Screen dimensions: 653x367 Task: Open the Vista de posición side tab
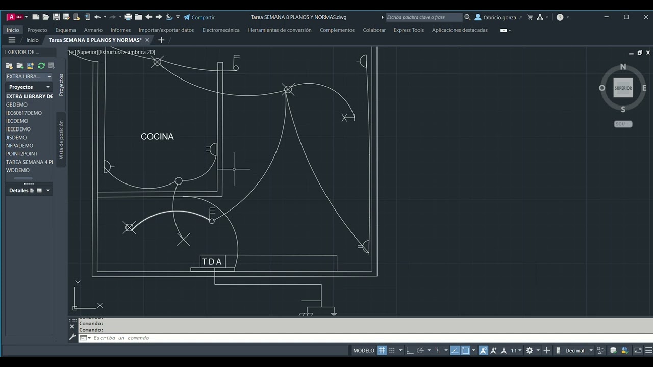(x=61, y=140)
